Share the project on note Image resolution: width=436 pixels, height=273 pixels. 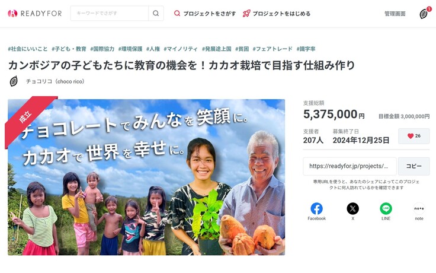tap(419, 211)
